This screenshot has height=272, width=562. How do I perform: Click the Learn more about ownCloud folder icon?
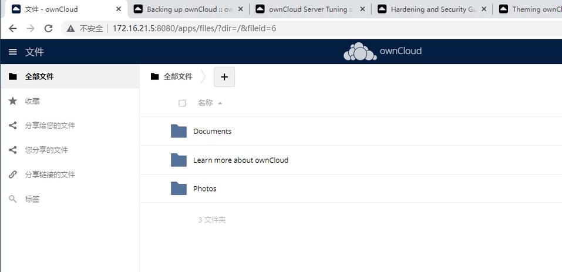(179, 160)
